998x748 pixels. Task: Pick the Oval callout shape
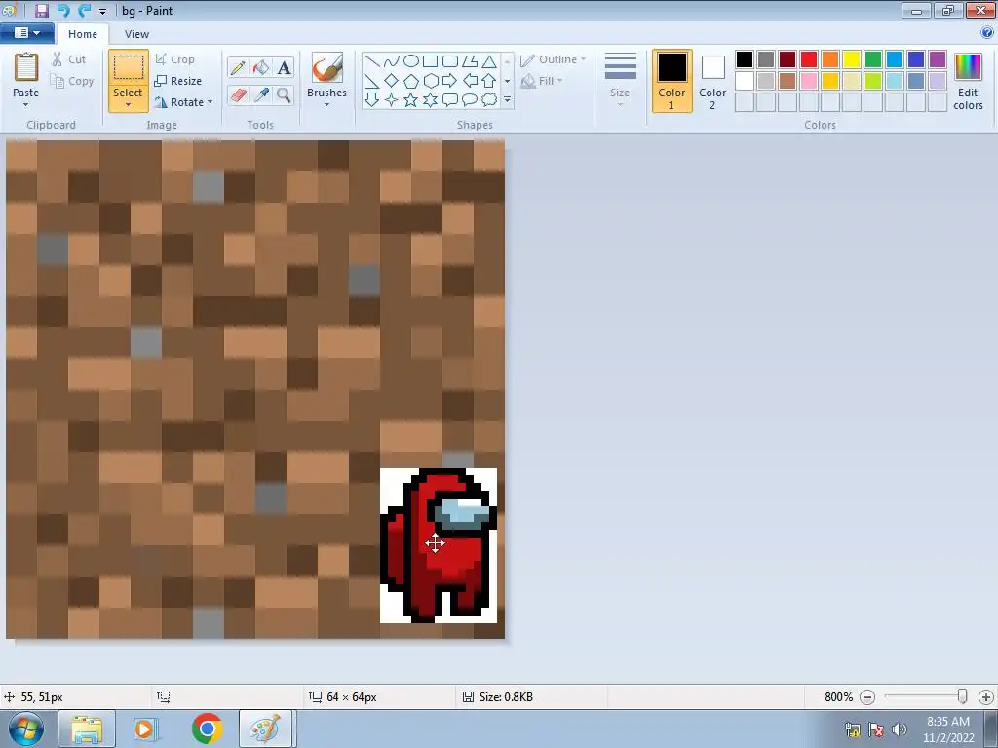pyautogui.click(x=470, y=100)
